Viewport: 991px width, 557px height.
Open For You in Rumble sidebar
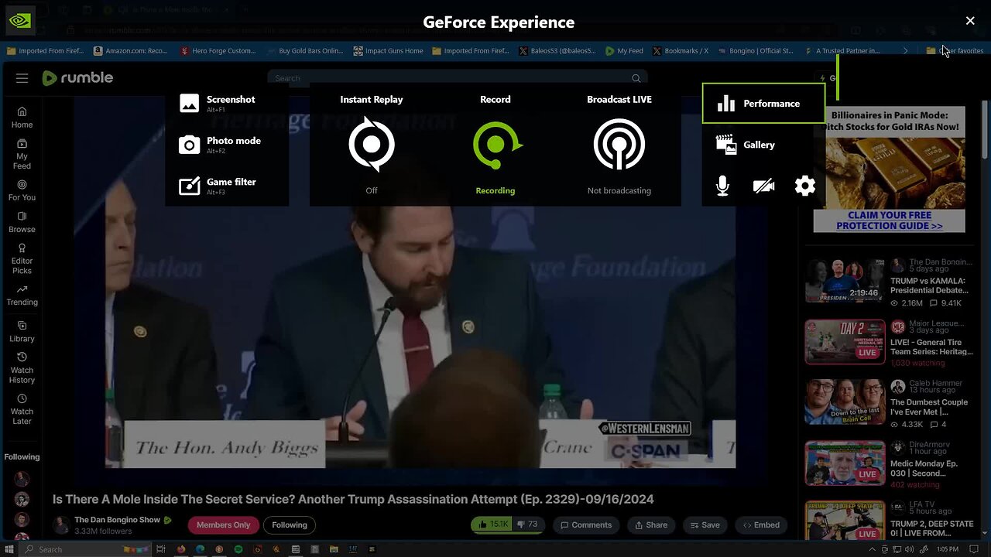point(22,190)
